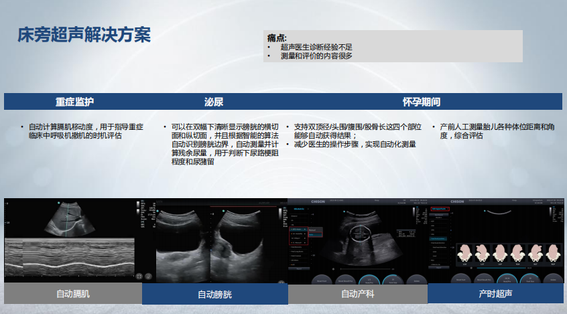This screenshot has height=314, width=567.
Task: Click the fullscreen icon below diaphragm image
Action: pyautogui.click(x=139, y=275)
